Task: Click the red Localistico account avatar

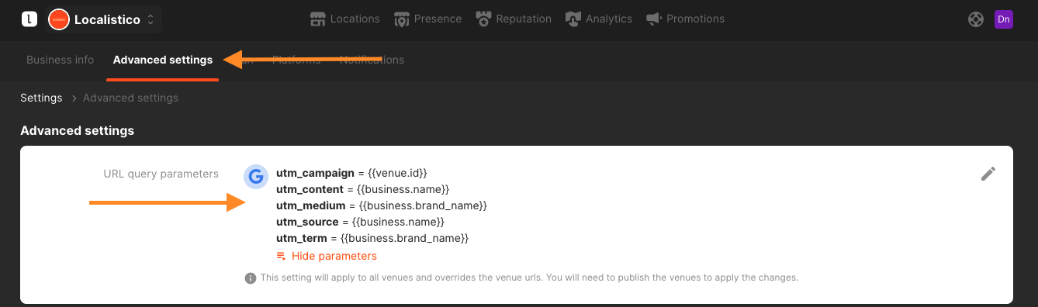Action: 59,19
